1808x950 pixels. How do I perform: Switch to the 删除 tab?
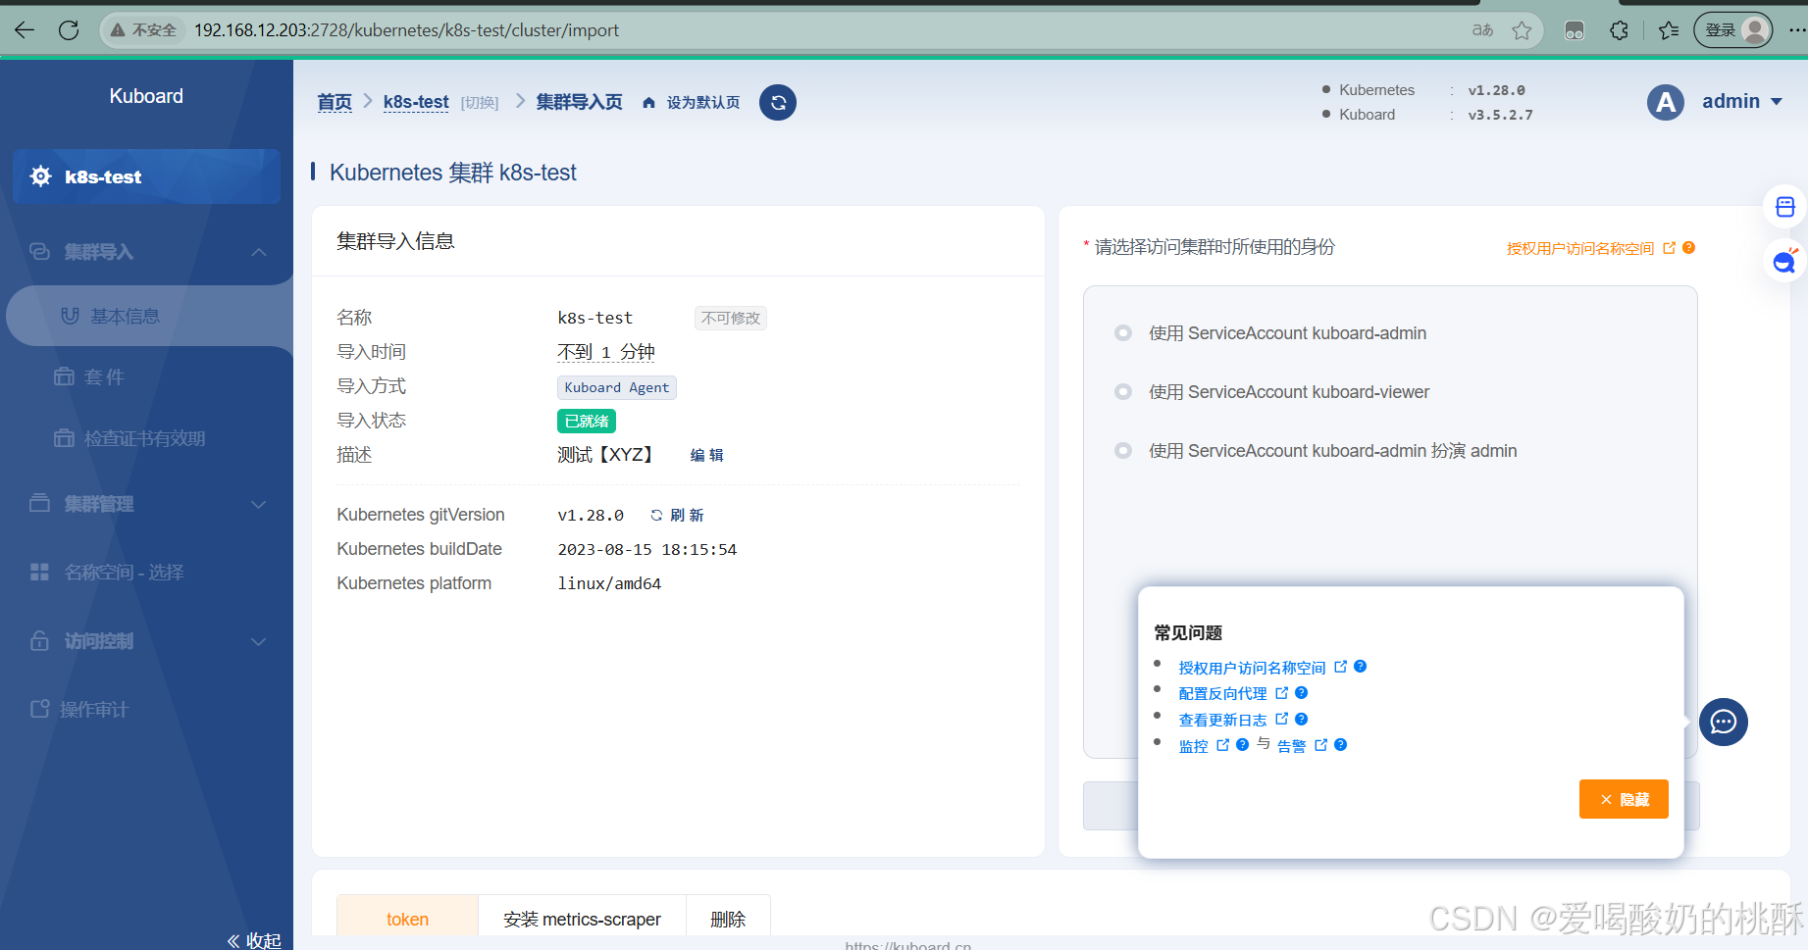[x=728, y=920]
